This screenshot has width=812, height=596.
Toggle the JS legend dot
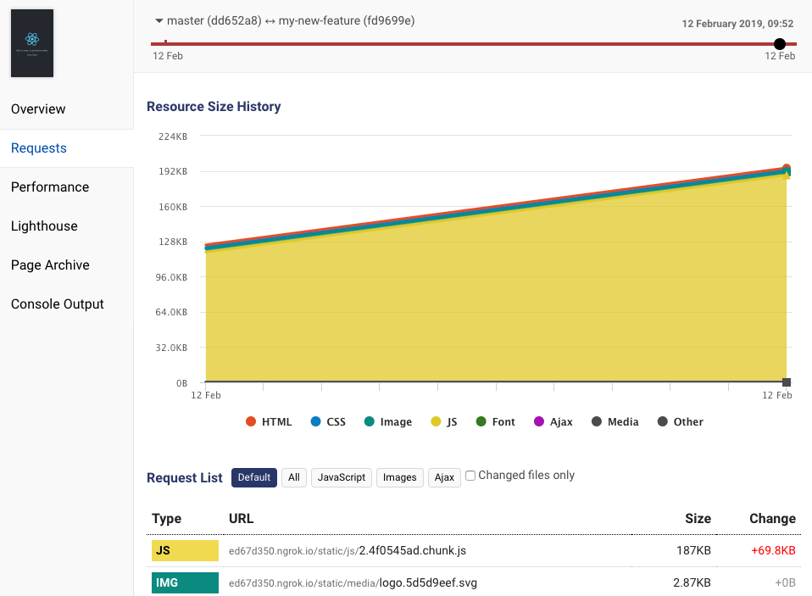[436, 421]
